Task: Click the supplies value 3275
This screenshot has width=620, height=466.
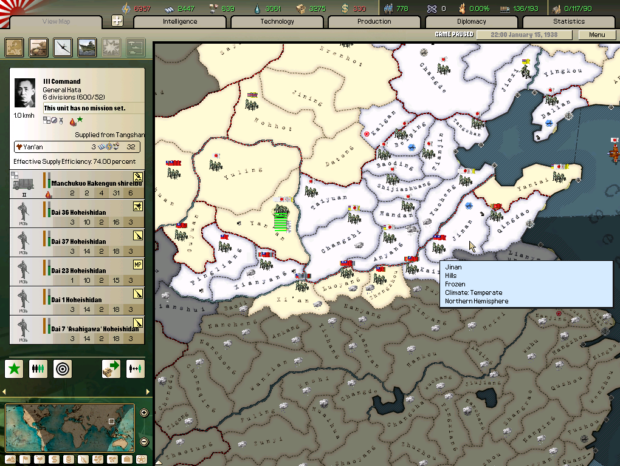Action: (317, 8)
